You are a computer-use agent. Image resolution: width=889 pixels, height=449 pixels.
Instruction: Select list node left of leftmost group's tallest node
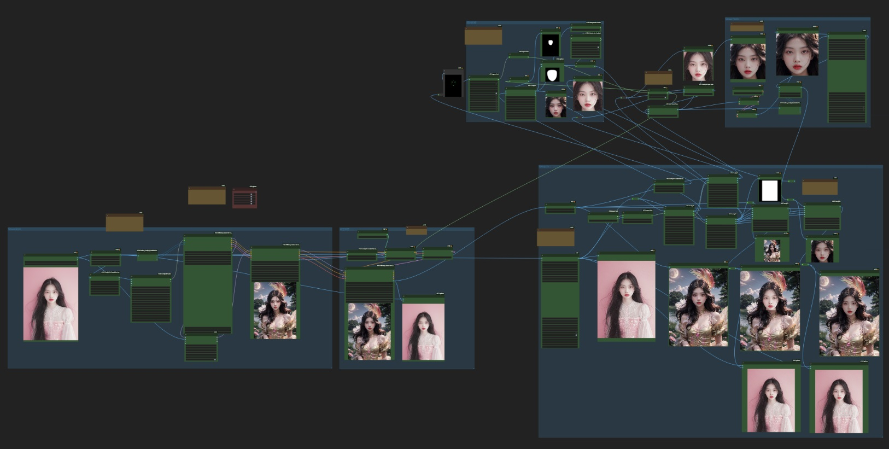151,299
